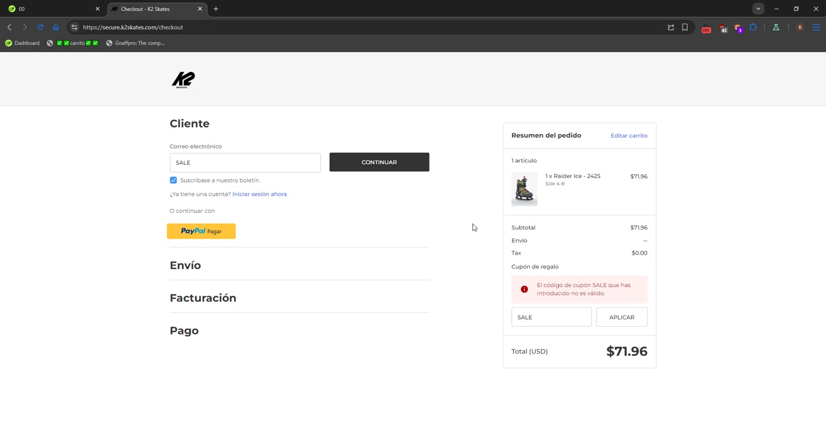
Task: Click the 'Total (USD)' label
Action: click(x=530, y=351)
